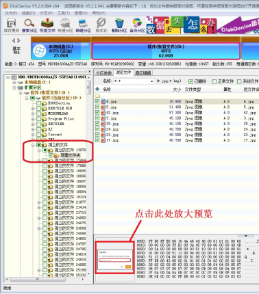
Task: Go to previous disk with left arrow
Action: click(14, 40)
